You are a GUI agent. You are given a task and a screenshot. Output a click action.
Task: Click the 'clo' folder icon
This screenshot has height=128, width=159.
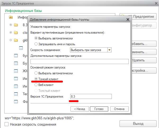click(16, 33)
